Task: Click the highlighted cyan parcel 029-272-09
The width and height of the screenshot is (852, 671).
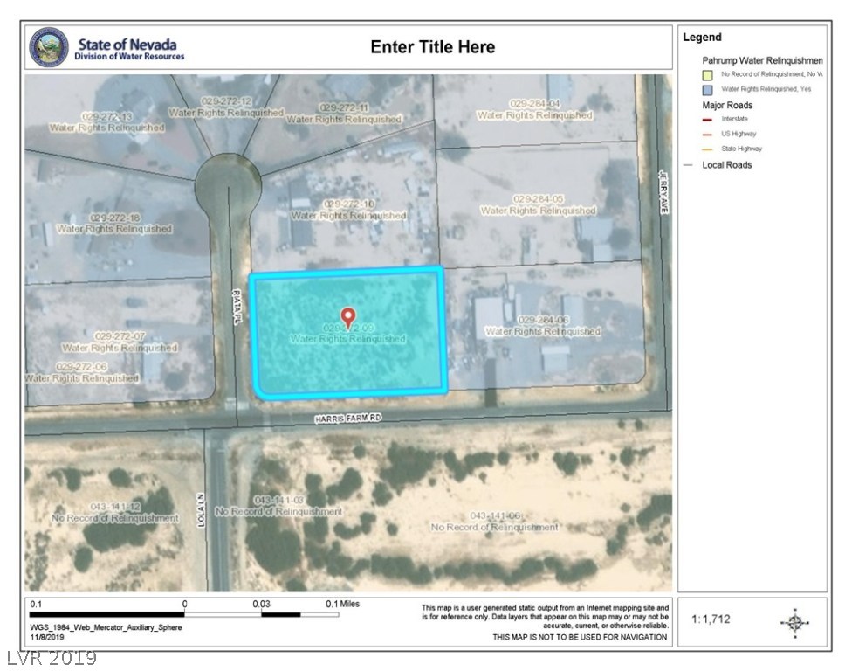Action: 348,333
